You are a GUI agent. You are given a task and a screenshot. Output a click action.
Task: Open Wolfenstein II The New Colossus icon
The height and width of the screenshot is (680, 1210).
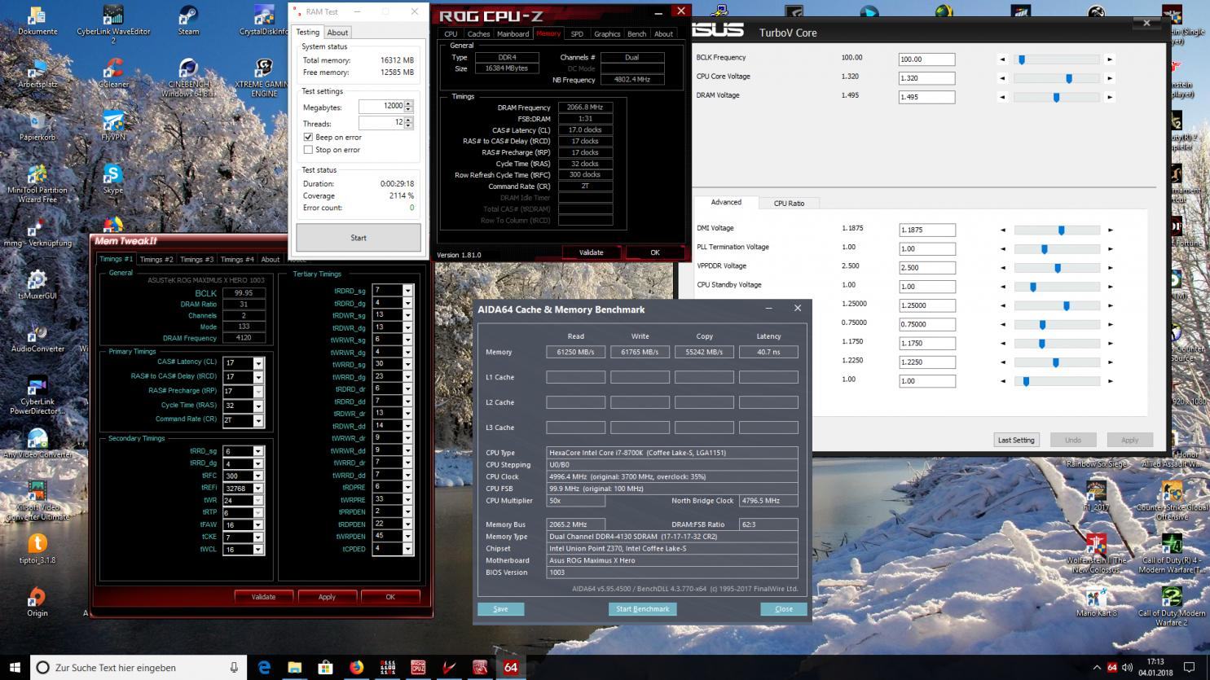pyautogui.click(x=1097, y=554)
